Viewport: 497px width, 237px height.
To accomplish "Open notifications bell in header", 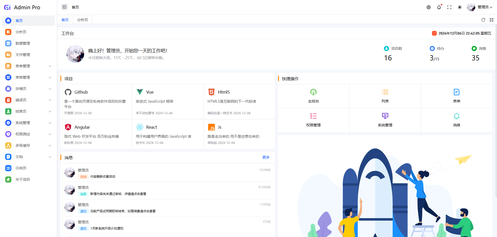I will tap(439, 7).
